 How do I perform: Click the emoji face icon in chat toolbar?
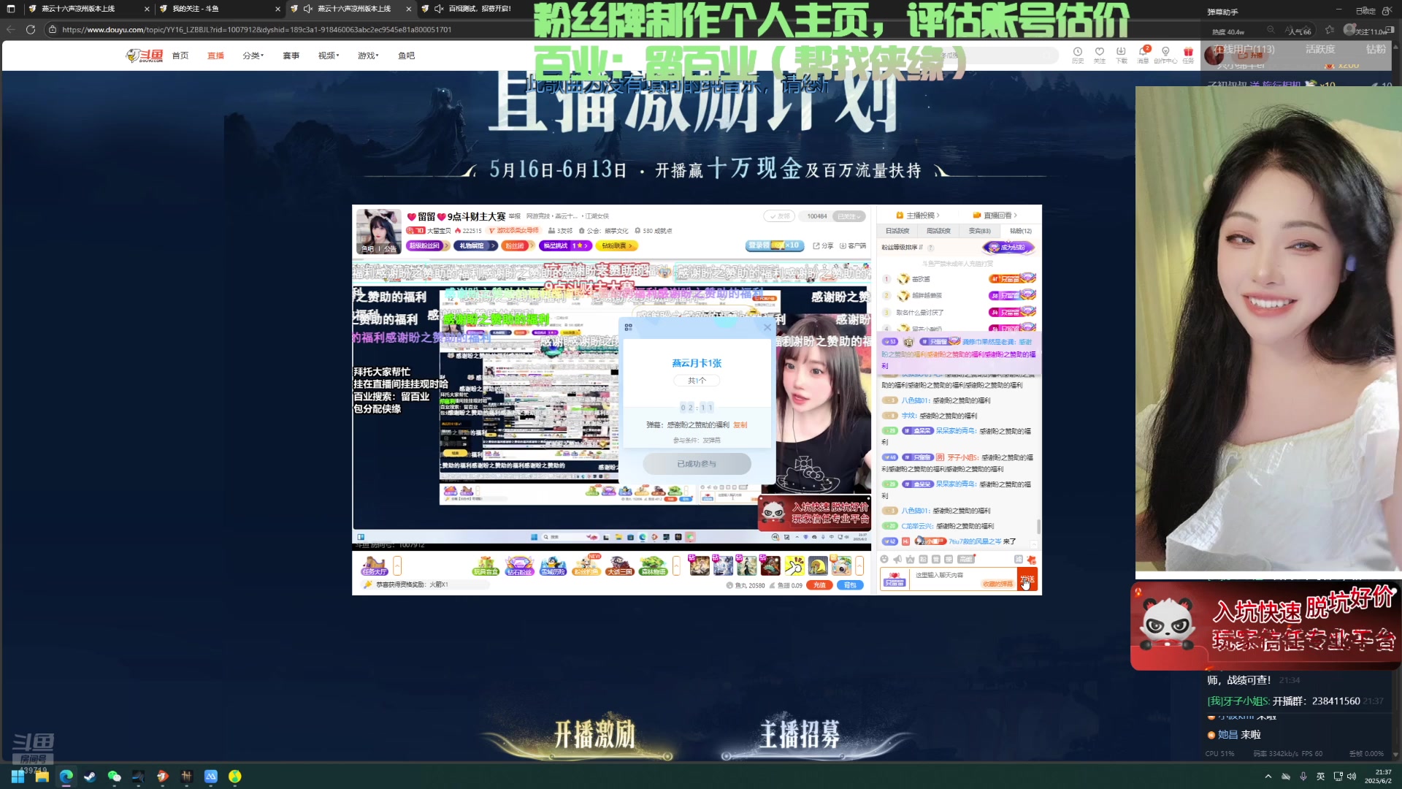click(884, 560)
